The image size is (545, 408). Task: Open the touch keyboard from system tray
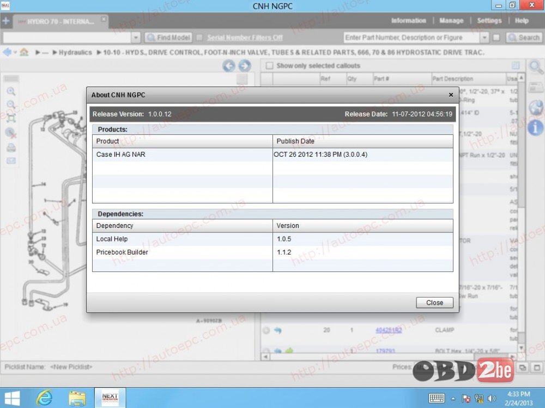(437, 398)
